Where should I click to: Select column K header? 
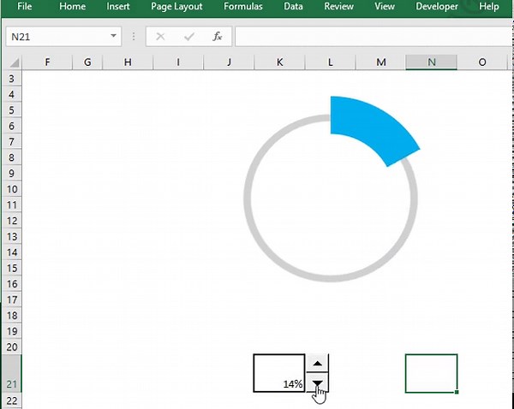pos(279,62)
